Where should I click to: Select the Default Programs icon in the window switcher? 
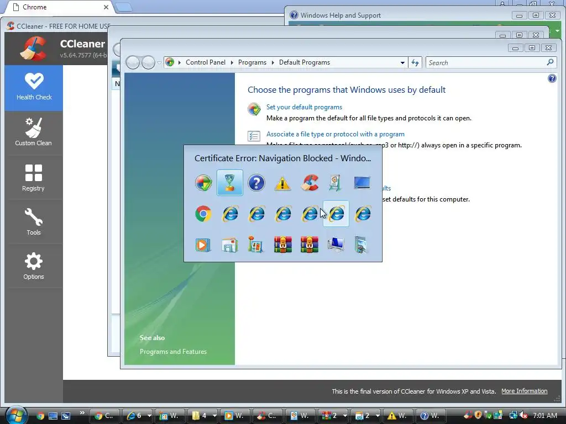click(x=203, y=183)
